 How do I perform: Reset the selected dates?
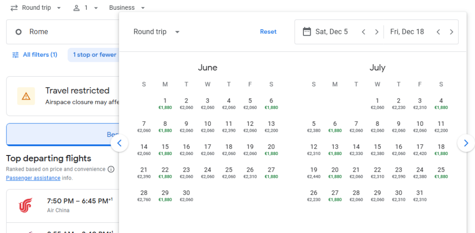[x=268, y=32]
